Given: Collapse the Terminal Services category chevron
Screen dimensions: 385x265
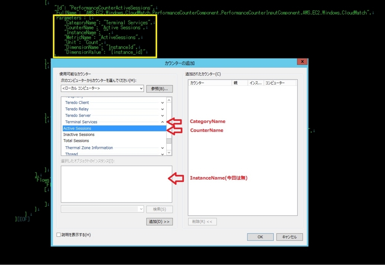Looking at the screenshot, I should (x=162, y=122).
